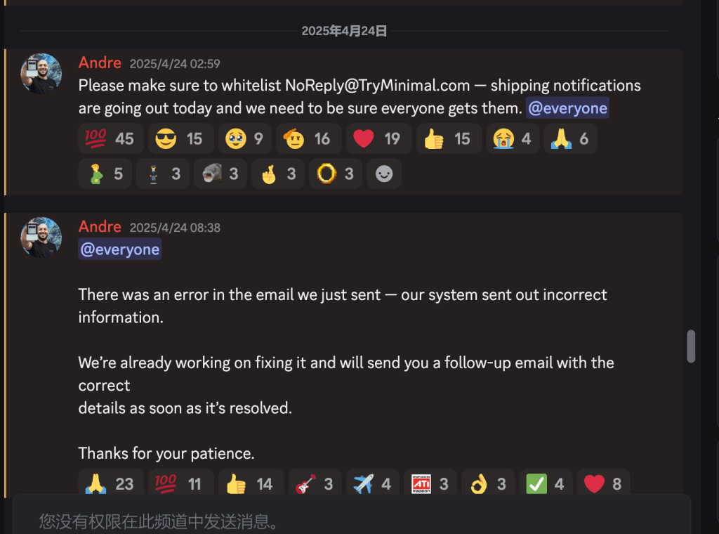Click the green checkmark reaction

546,483
